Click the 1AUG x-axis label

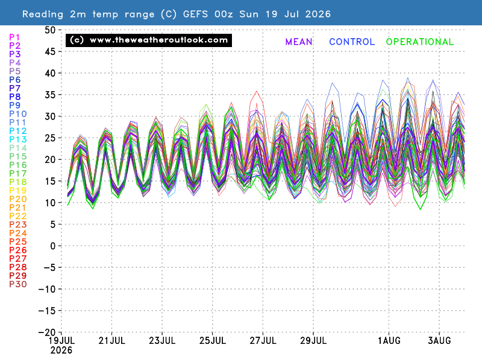pos(389,341)
